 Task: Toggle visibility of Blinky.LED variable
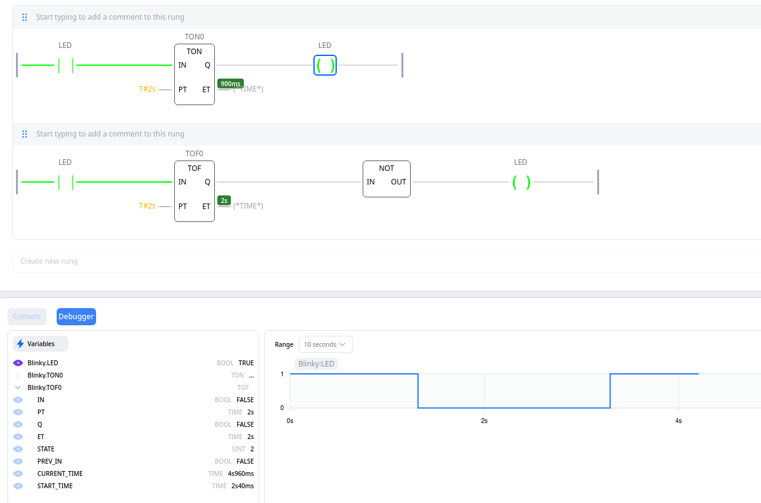click(18, 363)
